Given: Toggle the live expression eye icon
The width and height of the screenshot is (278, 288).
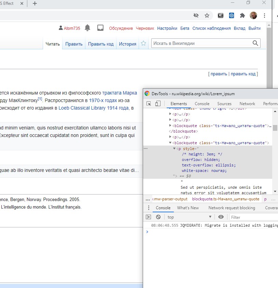Looking at the screenshot, I should [x=221, y=217].
